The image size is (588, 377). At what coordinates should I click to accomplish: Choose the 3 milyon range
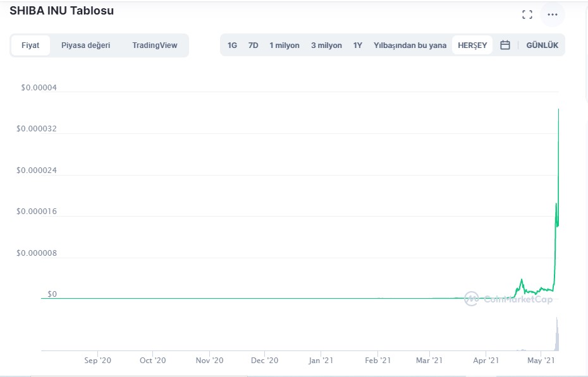click(326, 45)
